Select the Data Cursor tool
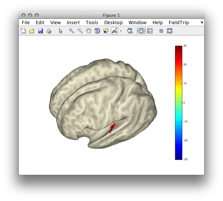The height and width of the screenshot is (201, 223). 106,31
